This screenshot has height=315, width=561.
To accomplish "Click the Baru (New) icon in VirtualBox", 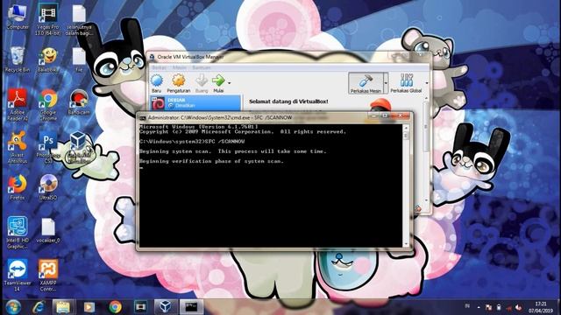I will coord(156,83).
